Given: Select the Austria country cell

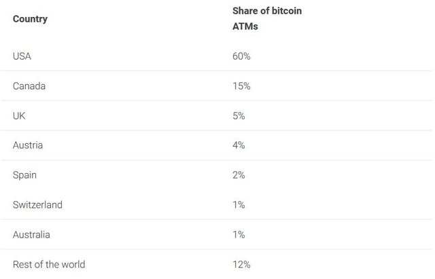Looking at the screenshot, I should coord(28,145).
